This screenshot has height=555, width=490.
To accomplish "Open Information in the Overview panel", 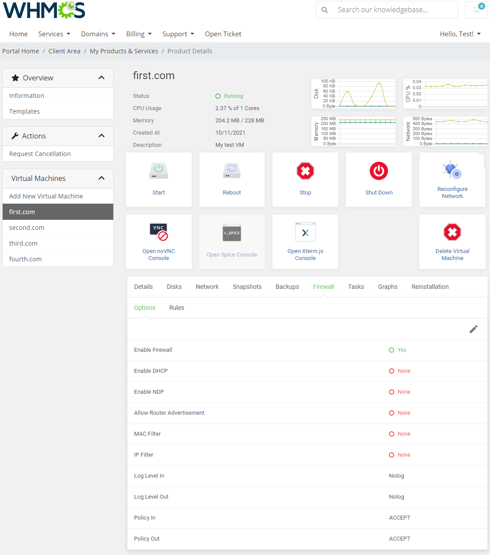I will [58, 96].
